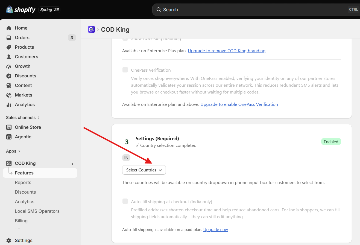Click the Spring '26 edition badge
The height and width of the screenshot is (245, 360).
[x=49, y=10]
